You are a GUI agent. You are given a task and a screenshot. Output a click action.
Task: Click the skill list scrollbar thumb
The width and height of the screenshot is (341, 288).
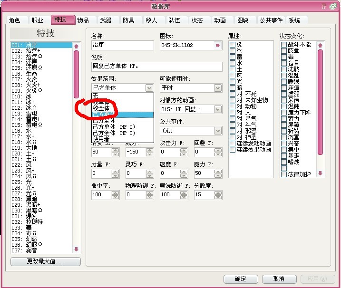[76, 74]
